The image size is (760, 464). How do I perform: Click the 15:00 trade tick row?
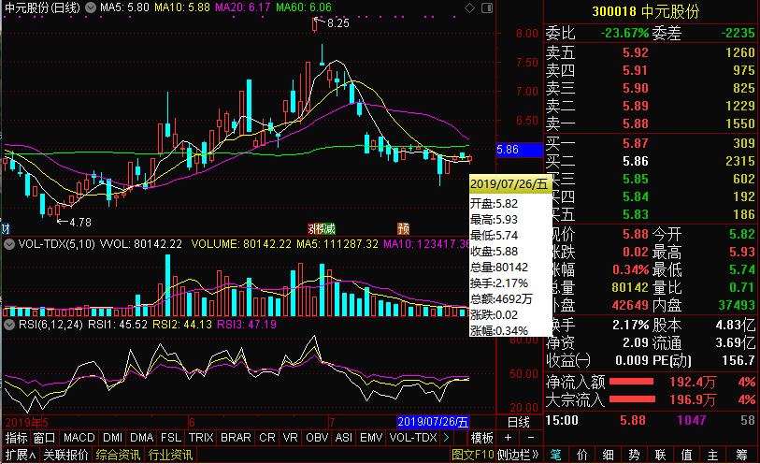pyautogui.click(x=651, y=420)
